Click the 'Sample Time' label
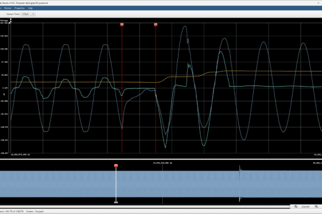 click(13, 14)
